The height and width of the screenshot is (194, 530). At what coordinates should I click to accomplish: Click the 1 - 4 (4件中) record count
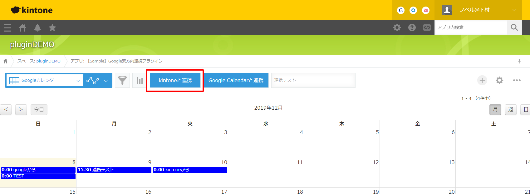click(476, 98)
